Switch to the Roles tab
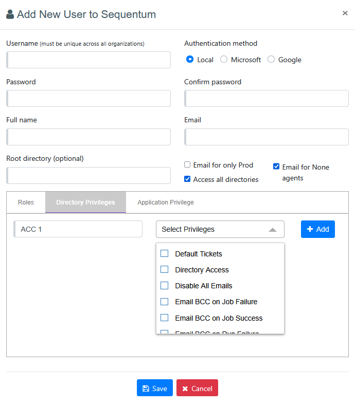The width and height of the screenshot is (355, 407). tap(26, 202)
